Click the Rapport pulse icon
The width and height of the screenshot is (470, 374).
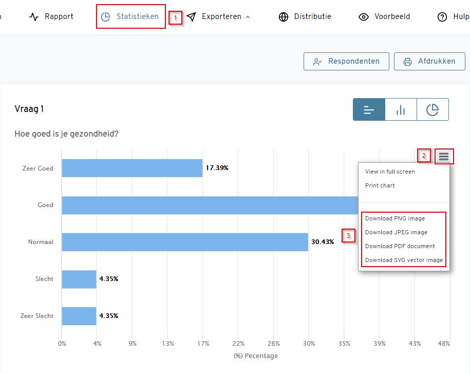coord(34,16)
